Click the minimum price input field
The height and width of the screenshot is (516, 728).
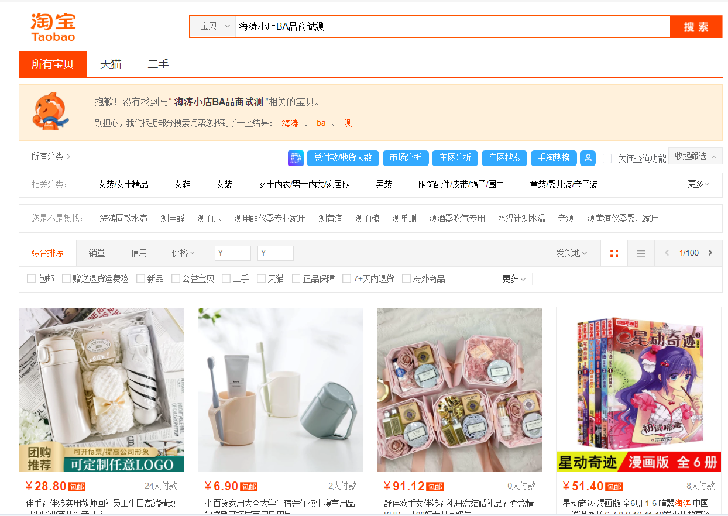coord(233,253)
